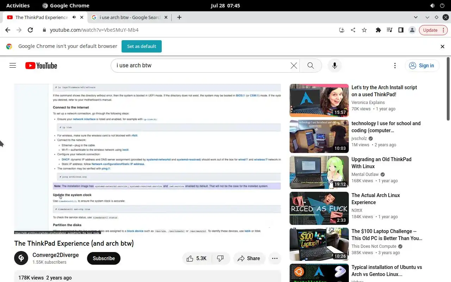Open the Converge2Diverge channel name link

click(x=56, y=255)
